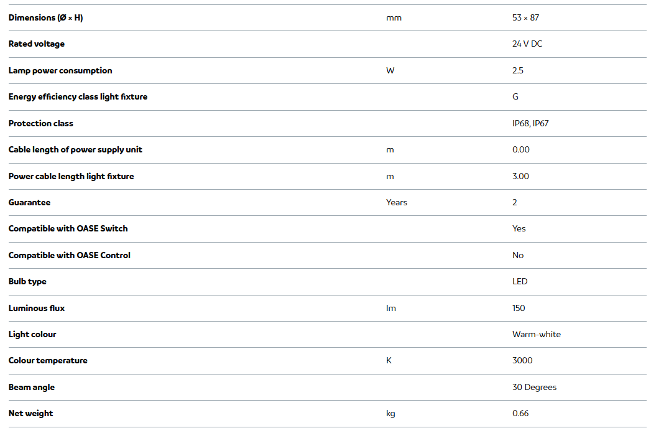Click the Luminous flux label
This screenshot has height=433, width=651.
click(x=36, y=308)
